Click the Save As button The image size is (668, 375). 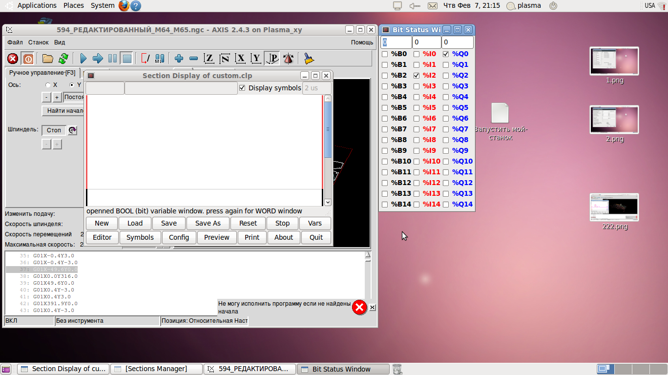click(x=208, y=223)
